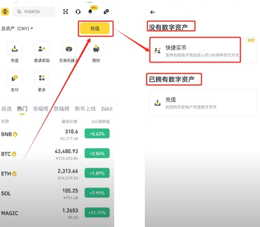Select the 新币上线 tab

[85, 109]
